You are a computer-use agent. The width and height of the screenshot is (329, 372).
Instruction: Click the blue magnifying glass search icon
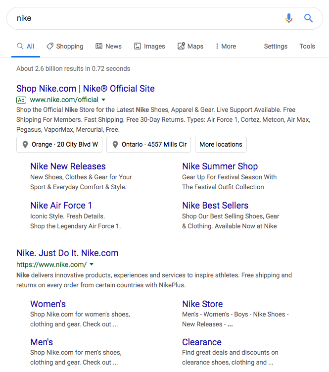tap(308, 18)
